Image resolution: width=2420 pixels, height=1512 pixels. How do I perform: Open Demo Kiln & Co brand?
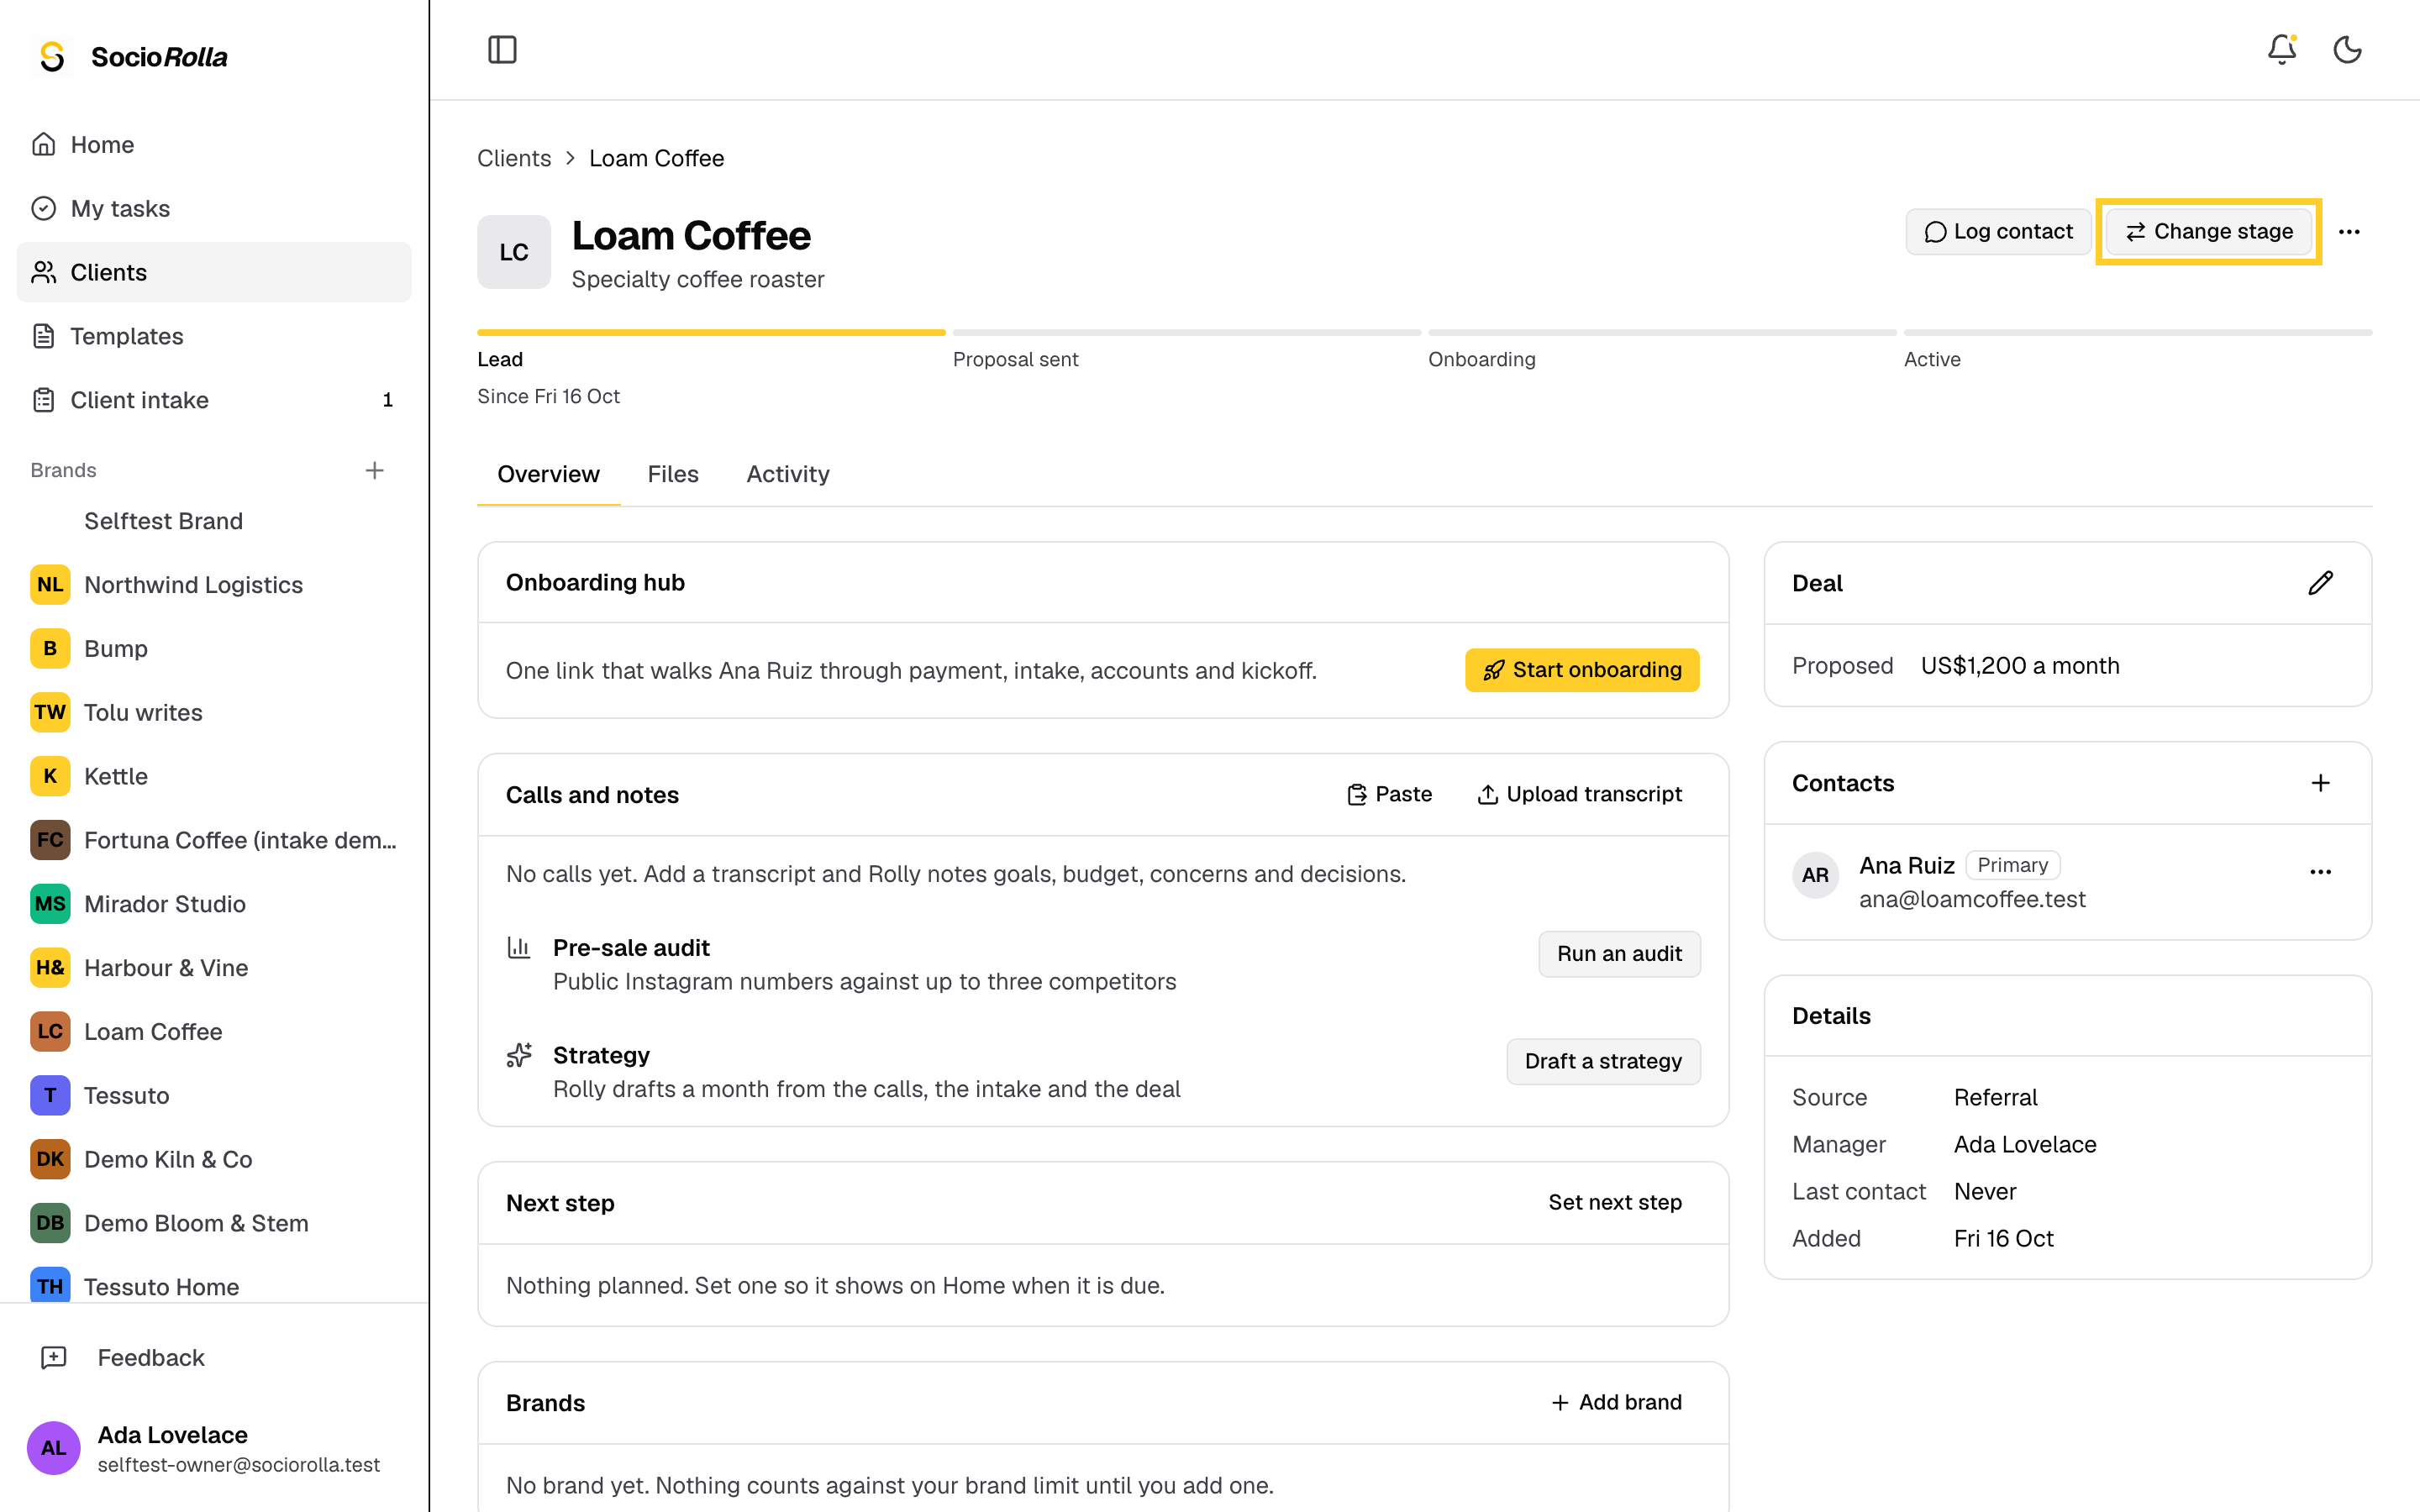[x=214, y=1159]
